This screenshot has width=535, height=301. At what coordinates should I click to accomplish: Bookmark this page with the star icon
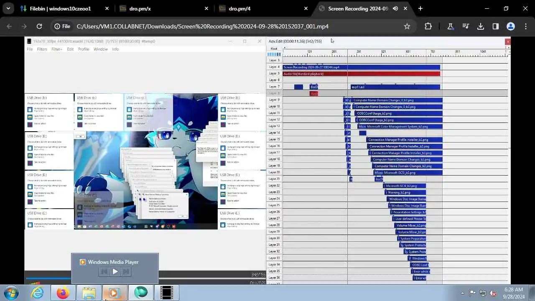(407, 26)
